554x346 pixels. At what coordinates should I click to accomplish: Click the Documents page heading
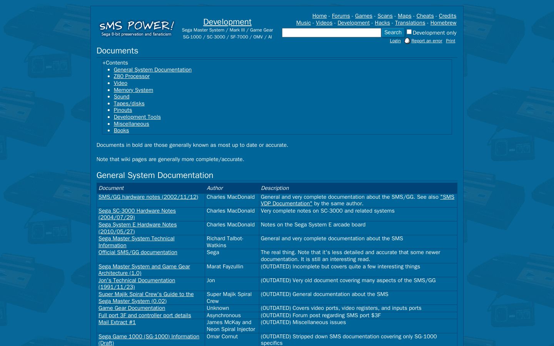[x=117, y=51]
